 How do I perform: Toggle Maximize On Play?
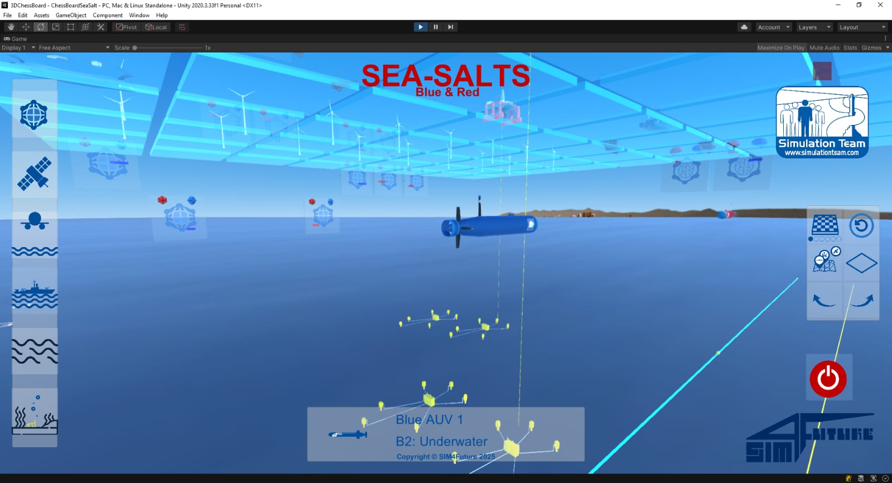pyautogui.click(x=780, y=47)
